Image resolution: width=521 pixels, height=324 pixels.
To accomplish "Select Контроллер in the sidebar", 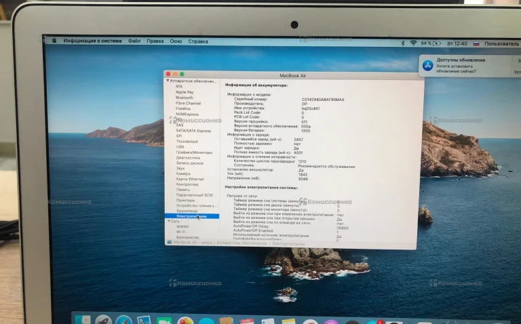I will coord(187,184).
